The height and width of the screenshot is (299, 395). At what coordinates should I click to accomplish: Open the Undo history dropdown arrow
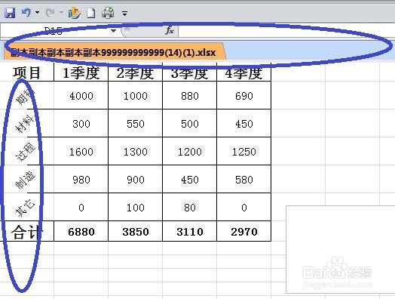tap(37, 12)
